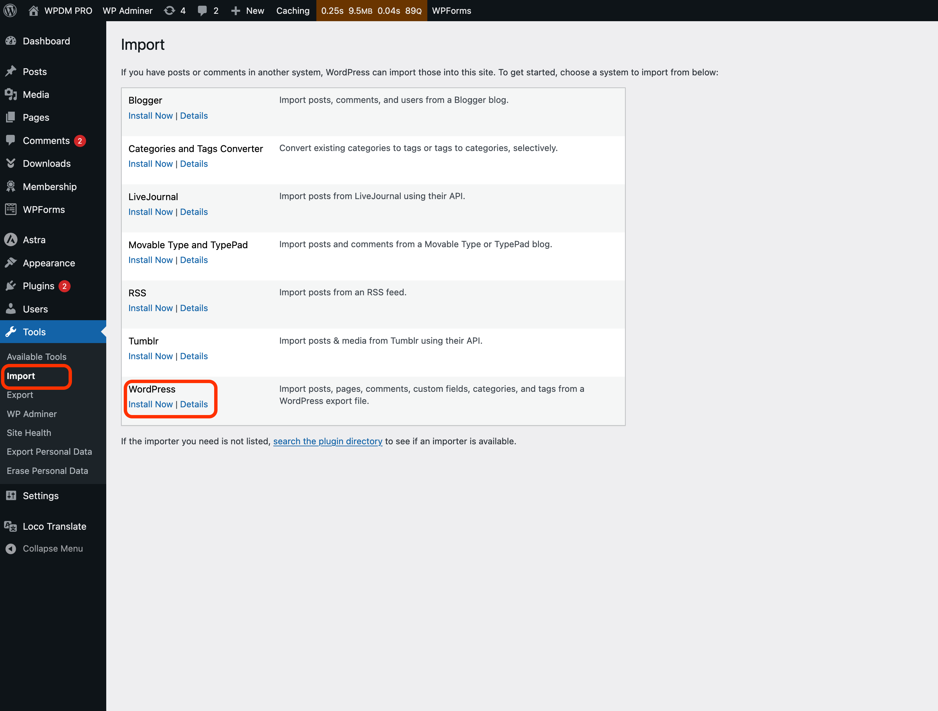938x711 pixels.
Task: Install the RSS importer
Action: 151,308
